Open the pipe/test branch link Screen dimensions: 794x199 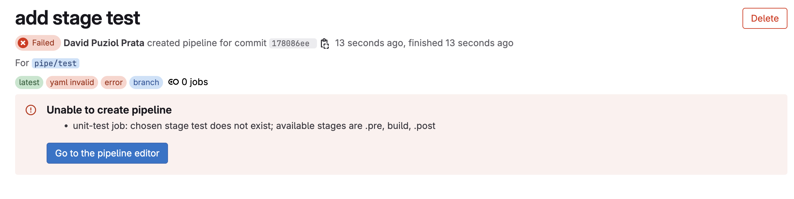[55, 63]
